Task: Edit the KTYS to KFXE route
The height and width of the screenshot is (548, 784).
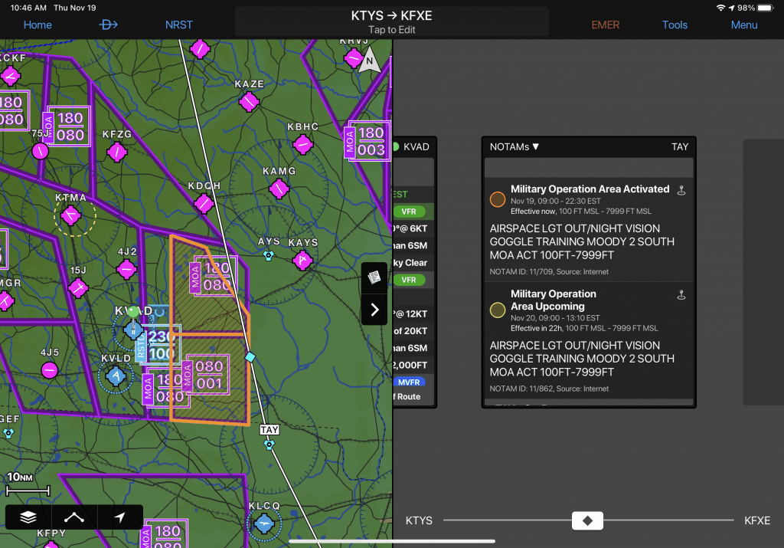Action: tap(391, 22)
